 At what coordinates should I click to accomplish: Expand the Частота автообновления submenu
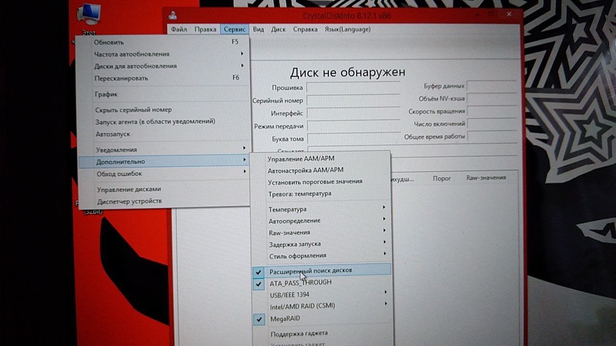pyautogui.click(x=163, y=54)
